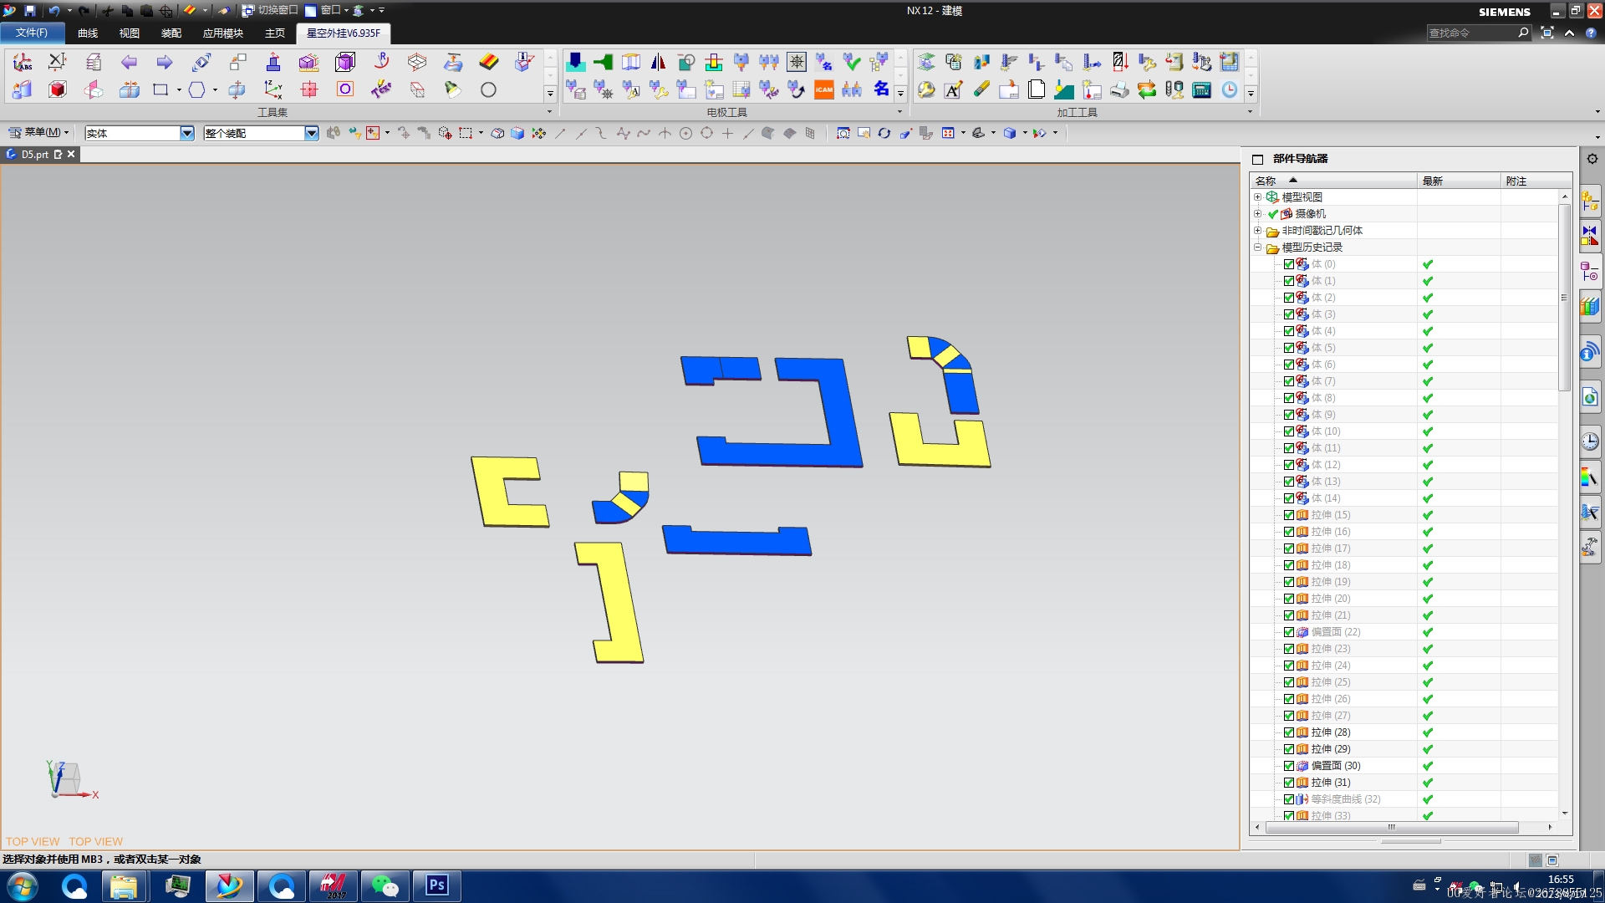Uncheck the 拉伸 (31) checkbox

(1289, 783)
